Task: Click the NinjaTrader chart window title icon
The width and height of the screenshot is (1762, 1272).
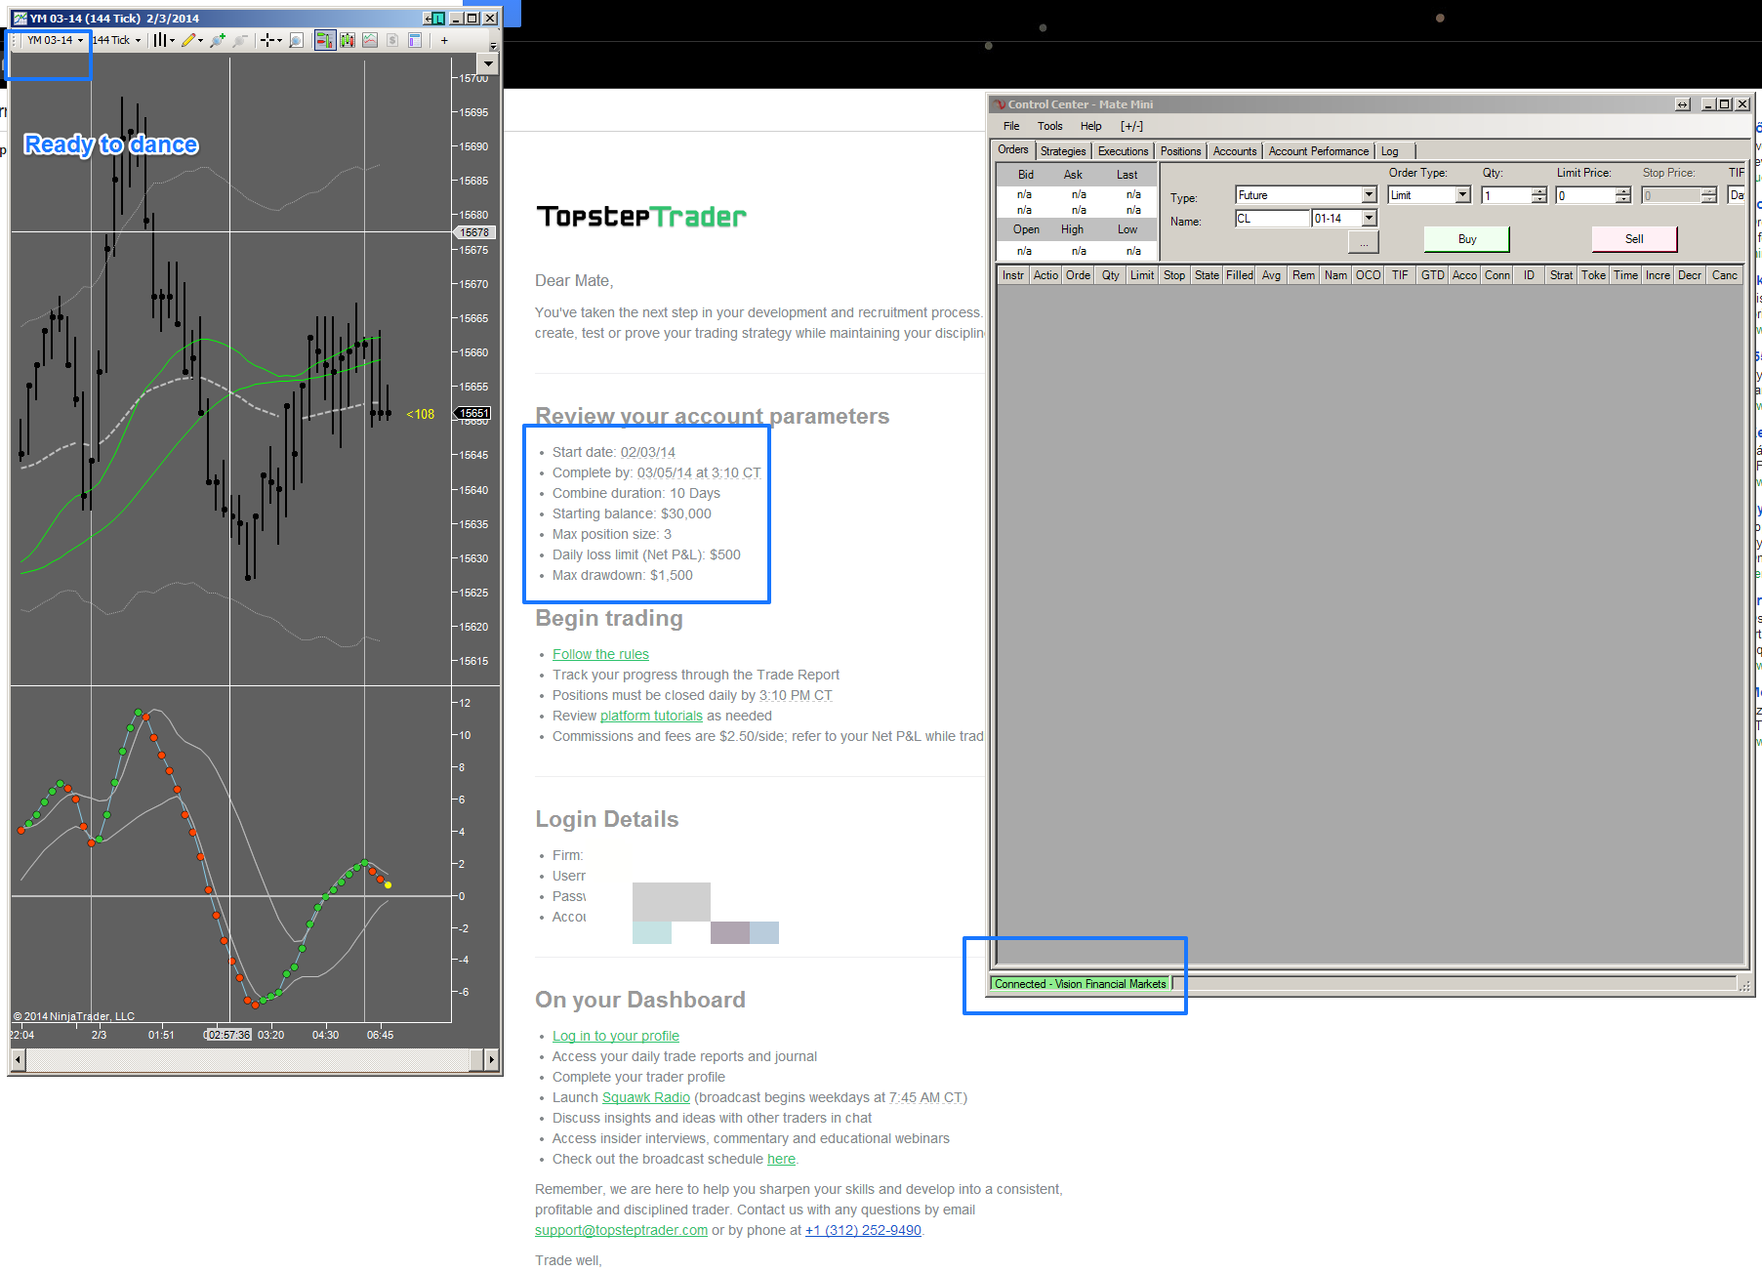Action: (20, 18)
